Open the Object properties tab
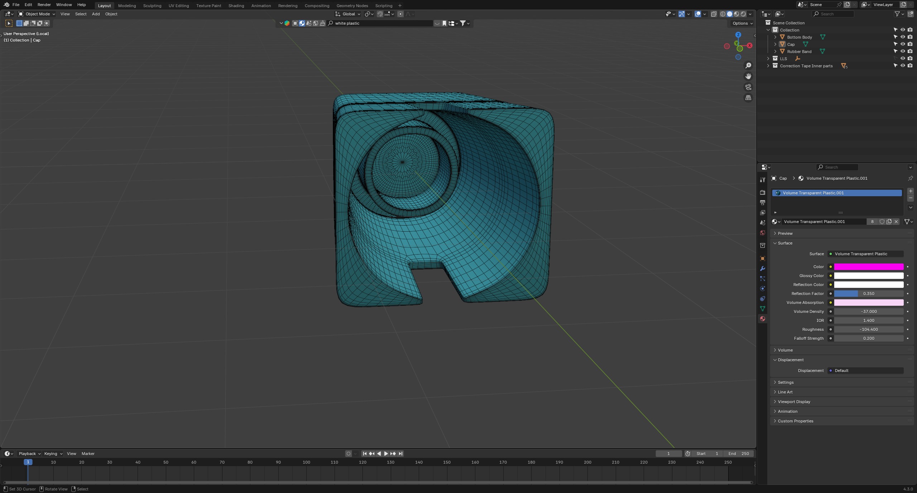The image size is (917, 493). pos(762,258)
